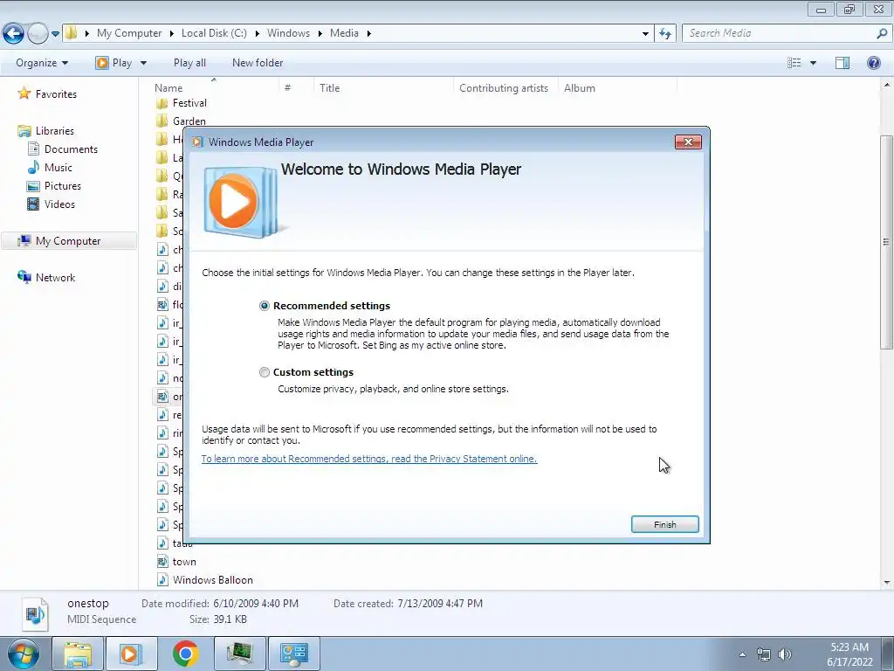Click the Finish button

click(x=664, y=524)
